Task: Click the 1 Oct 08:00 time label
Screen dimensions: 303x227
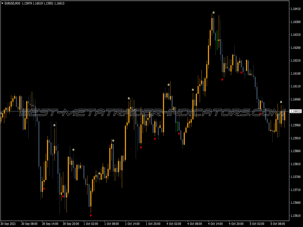Action: (x=111, y=224)
